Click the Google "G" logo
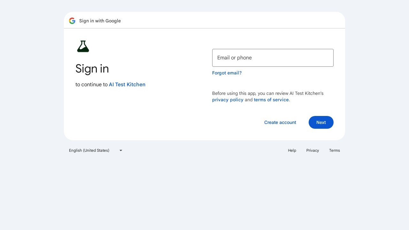Viewport: 409px width, 230px height. tap(72, 21)
